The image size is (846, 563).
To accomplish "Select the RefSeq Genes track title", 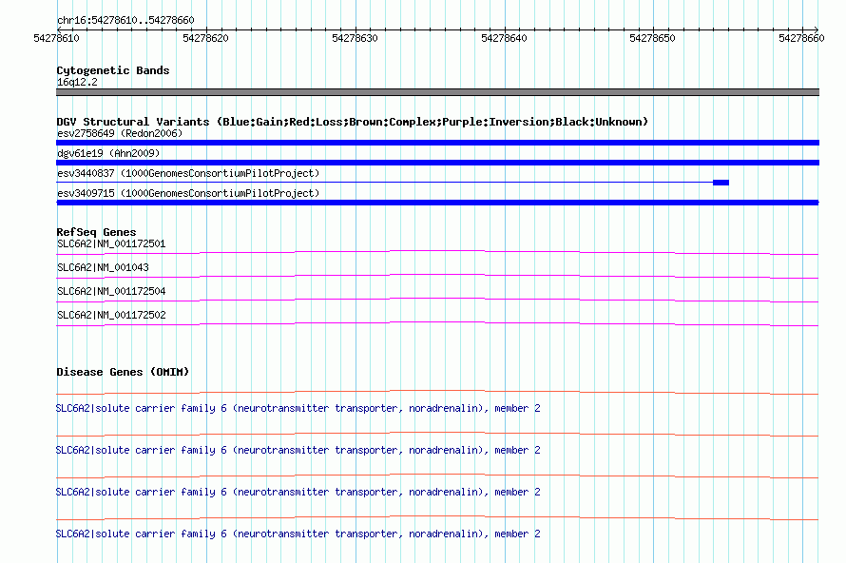I will [96, 231].
